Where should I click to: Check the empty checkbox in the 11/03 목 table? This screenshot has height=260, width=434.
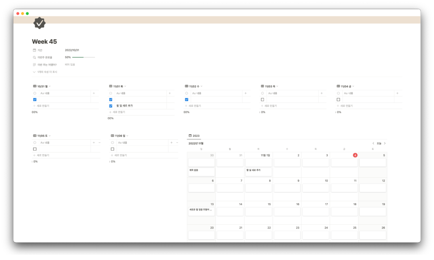(263, 100)
